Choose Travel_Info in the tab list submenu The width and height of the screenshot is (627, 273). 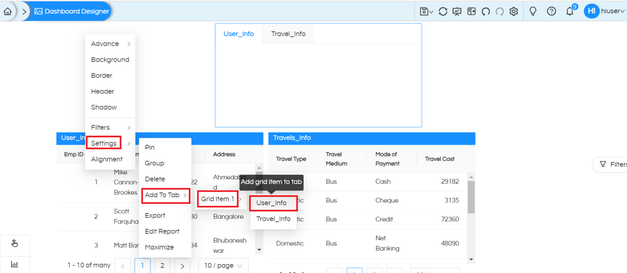273,219
